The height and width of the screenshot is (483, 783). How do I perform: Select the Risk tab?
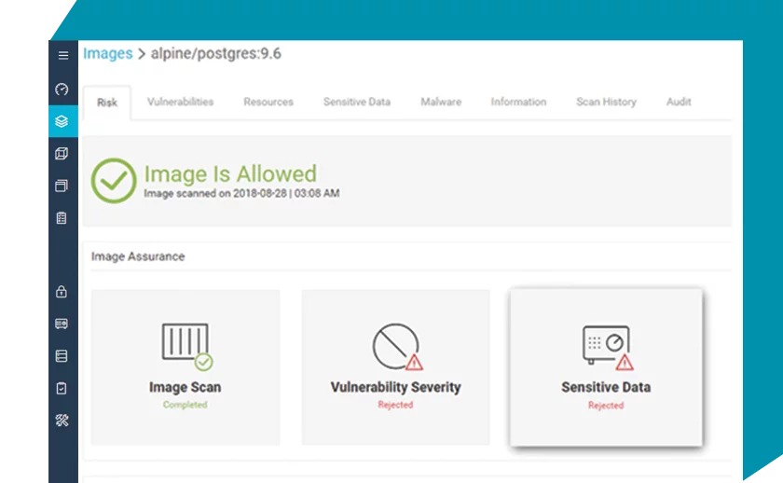(107, 103)
